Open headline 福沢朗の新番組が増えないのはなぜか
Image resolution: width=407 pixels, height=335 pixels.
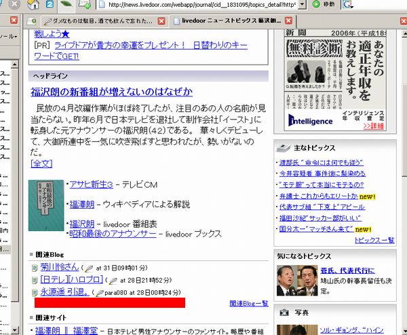click(112, 92)
